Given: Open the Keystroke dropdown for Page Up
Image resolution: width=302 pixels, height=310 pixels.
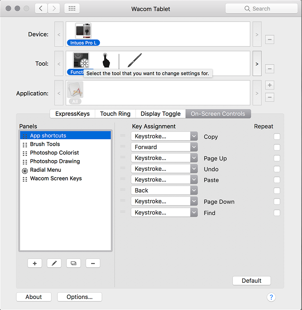Looking at the screenshot, I should [164, 158].
